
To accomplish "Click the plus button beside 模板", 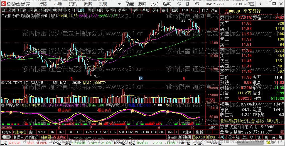I will [209, 132].
